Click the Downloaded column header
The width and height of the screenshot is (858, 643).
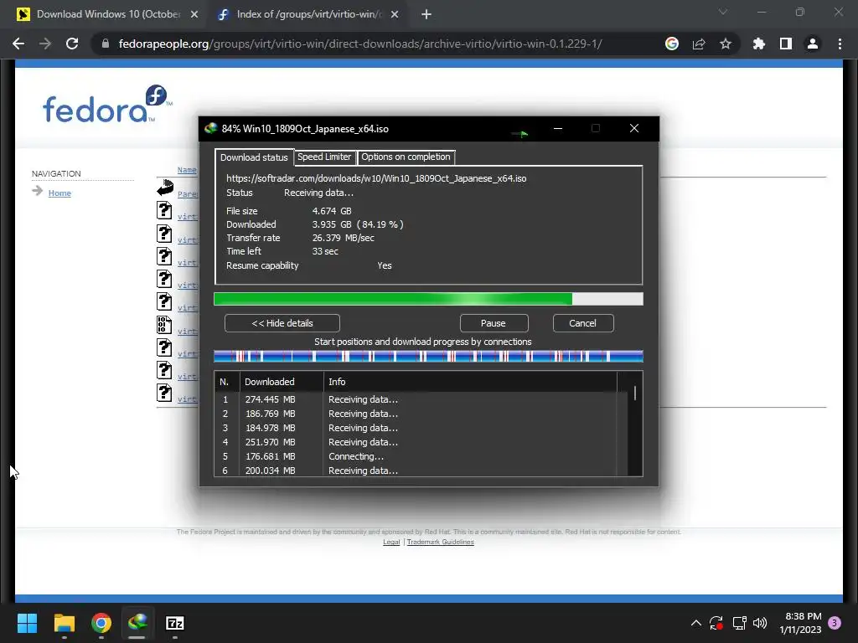pos(282,382)
